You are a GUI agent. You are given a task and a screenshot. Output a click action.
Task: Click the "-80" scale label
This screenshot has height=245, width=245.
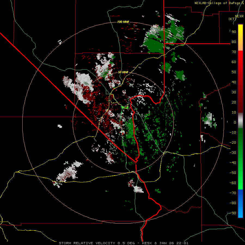pos(233,203)
